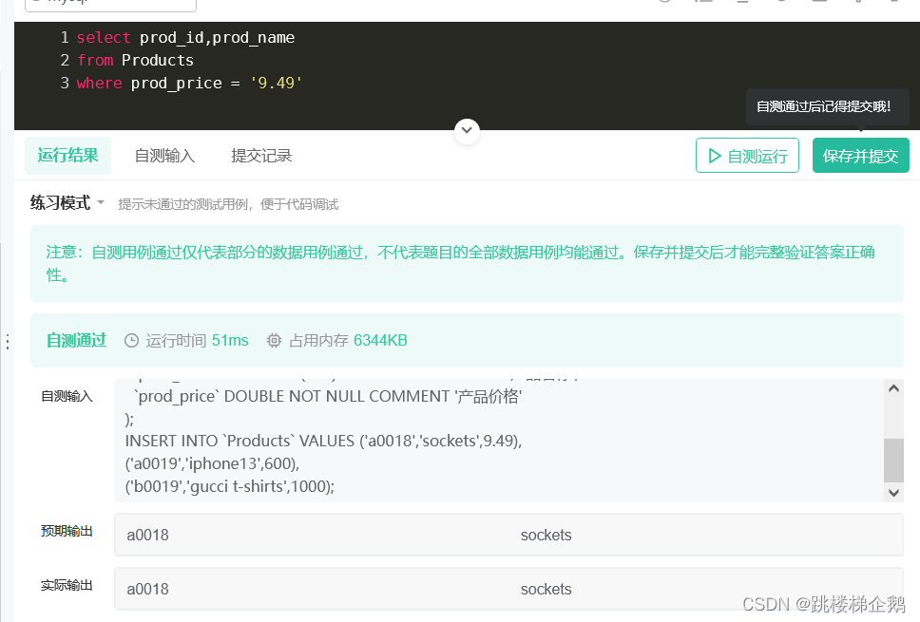The image size is (920, 622).
Task: Click the vertical dots handle on the left edge
Action: (7, 342)
